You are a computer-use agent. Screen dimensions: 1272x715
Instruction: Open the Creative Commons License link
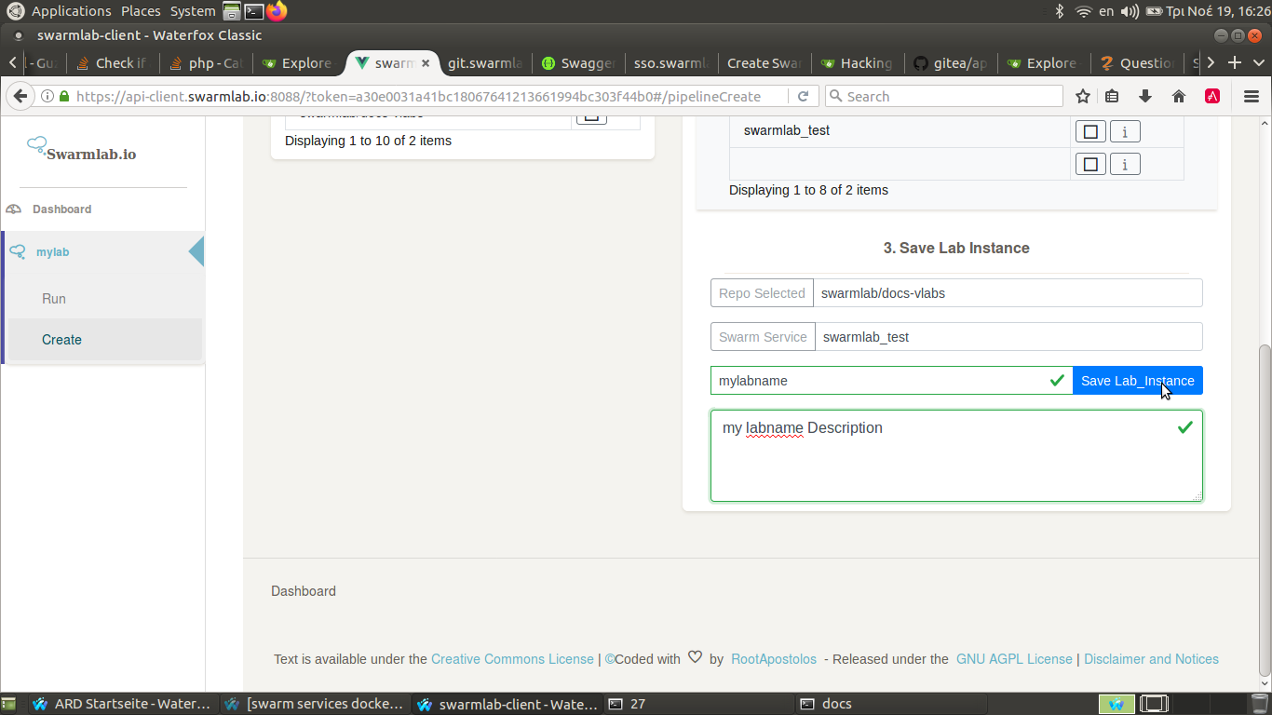point(512,659)
